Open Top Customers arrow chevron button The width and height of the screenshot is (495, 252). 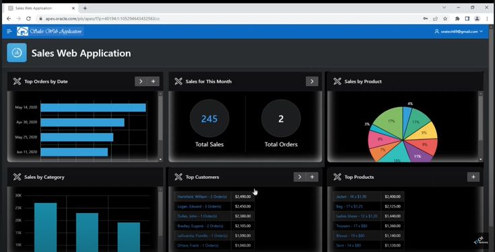click(x=300, y=177)
